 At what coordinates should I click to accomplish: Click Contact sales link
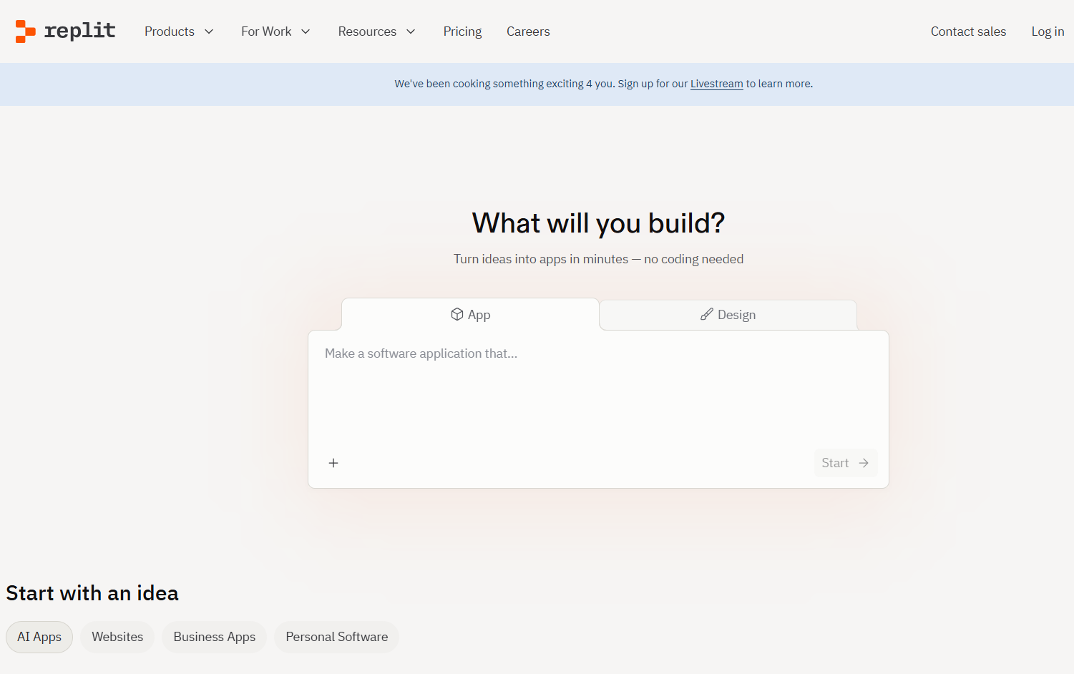click(968, 31)
